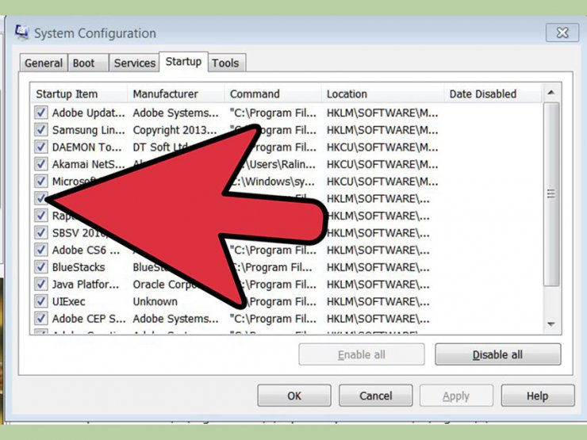This screenshot has width=587, height=440.
Task: Sort by Date Disabled column header
Action: tap(493, 94)
